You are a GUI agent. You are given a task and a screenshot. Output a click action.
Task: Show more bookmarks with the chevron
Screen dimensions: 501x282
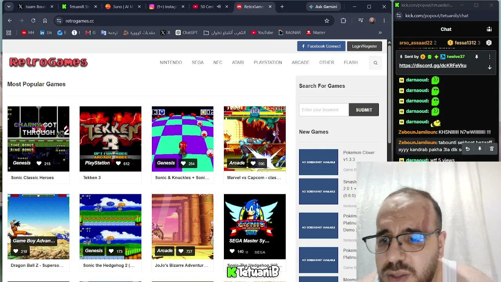[380, 33]
